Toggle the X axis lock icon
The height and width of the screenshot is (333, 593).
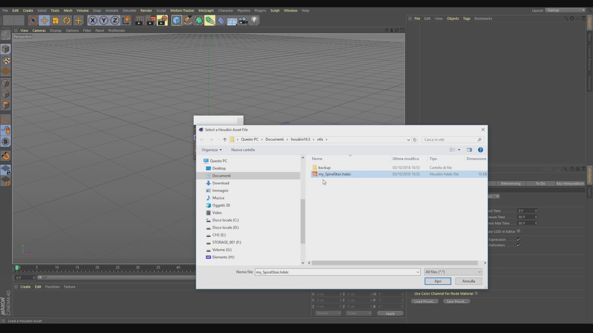(x=93, y=20)
